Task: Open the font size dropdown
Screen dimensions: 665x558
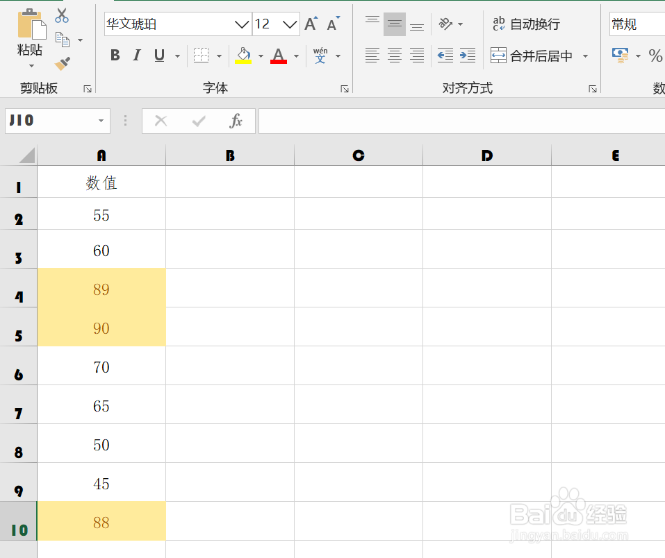Action: coord(290,24)
